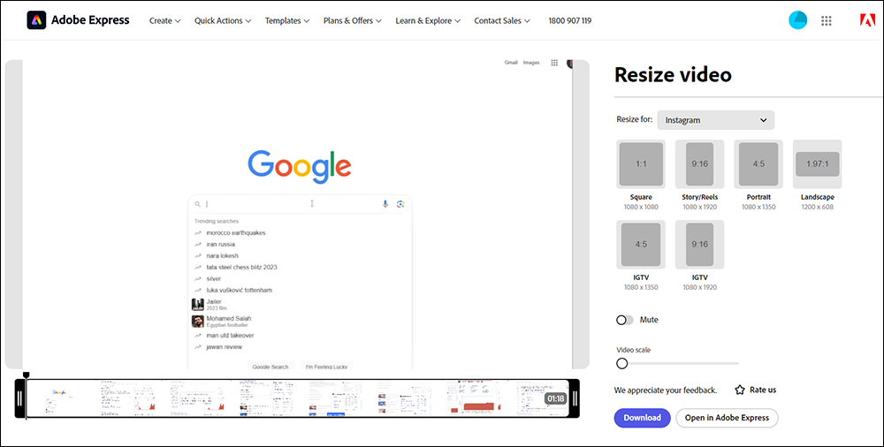Click the Google Lens icon in preview

coord(400,204)
